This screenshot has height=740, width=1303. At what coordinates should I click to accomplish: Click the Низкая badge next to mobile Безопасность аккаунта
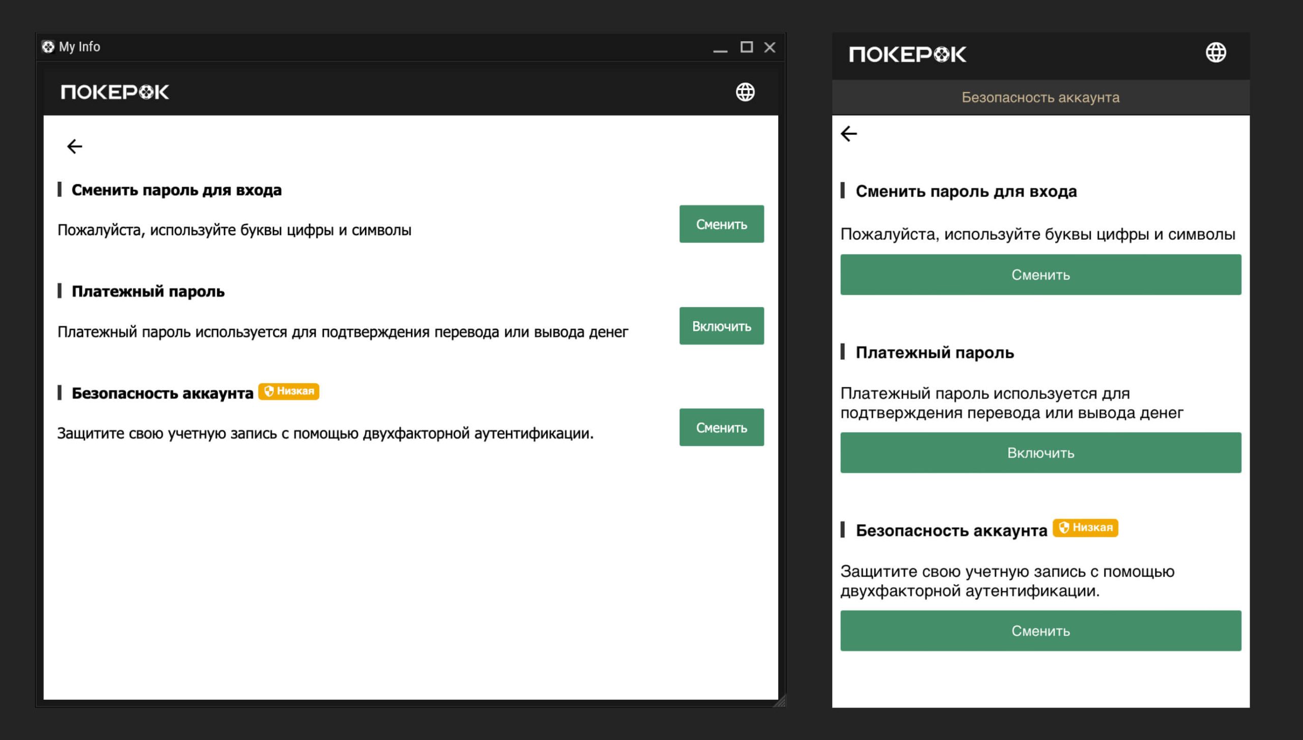(1086, 528)
